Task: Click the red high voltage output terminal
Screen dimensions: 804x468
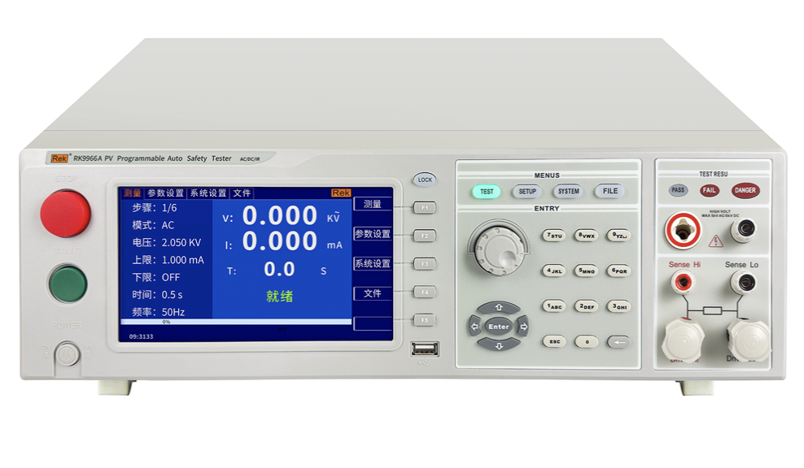Action: pyautogui.click(x=684, y=231)
